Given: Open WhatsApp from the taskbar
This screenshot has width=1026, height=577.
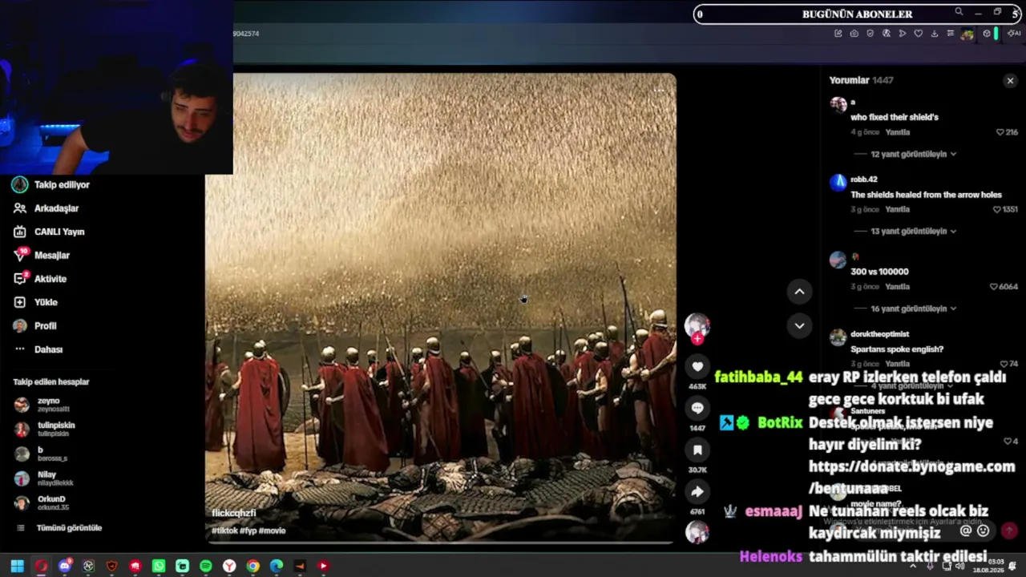Looking at the screenshot, I should pos(159,566).
